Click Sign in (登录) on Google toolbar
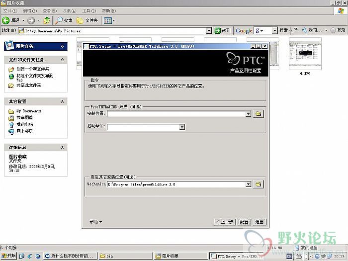The width and height of the screenshot is (348, 261). point(338,30)
